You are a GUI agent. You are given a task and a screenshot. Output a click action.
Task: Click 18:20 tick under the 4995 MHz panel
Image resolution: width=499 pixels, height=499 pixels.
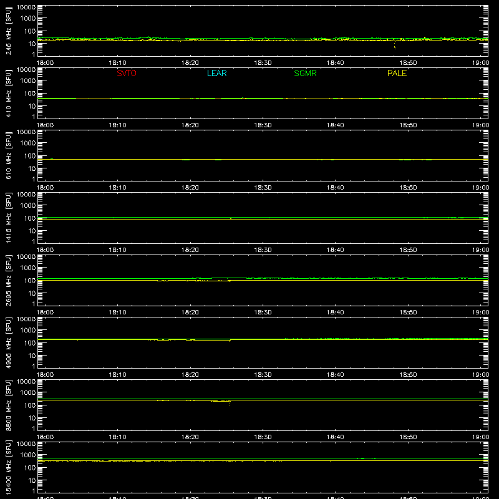point(190,375)
